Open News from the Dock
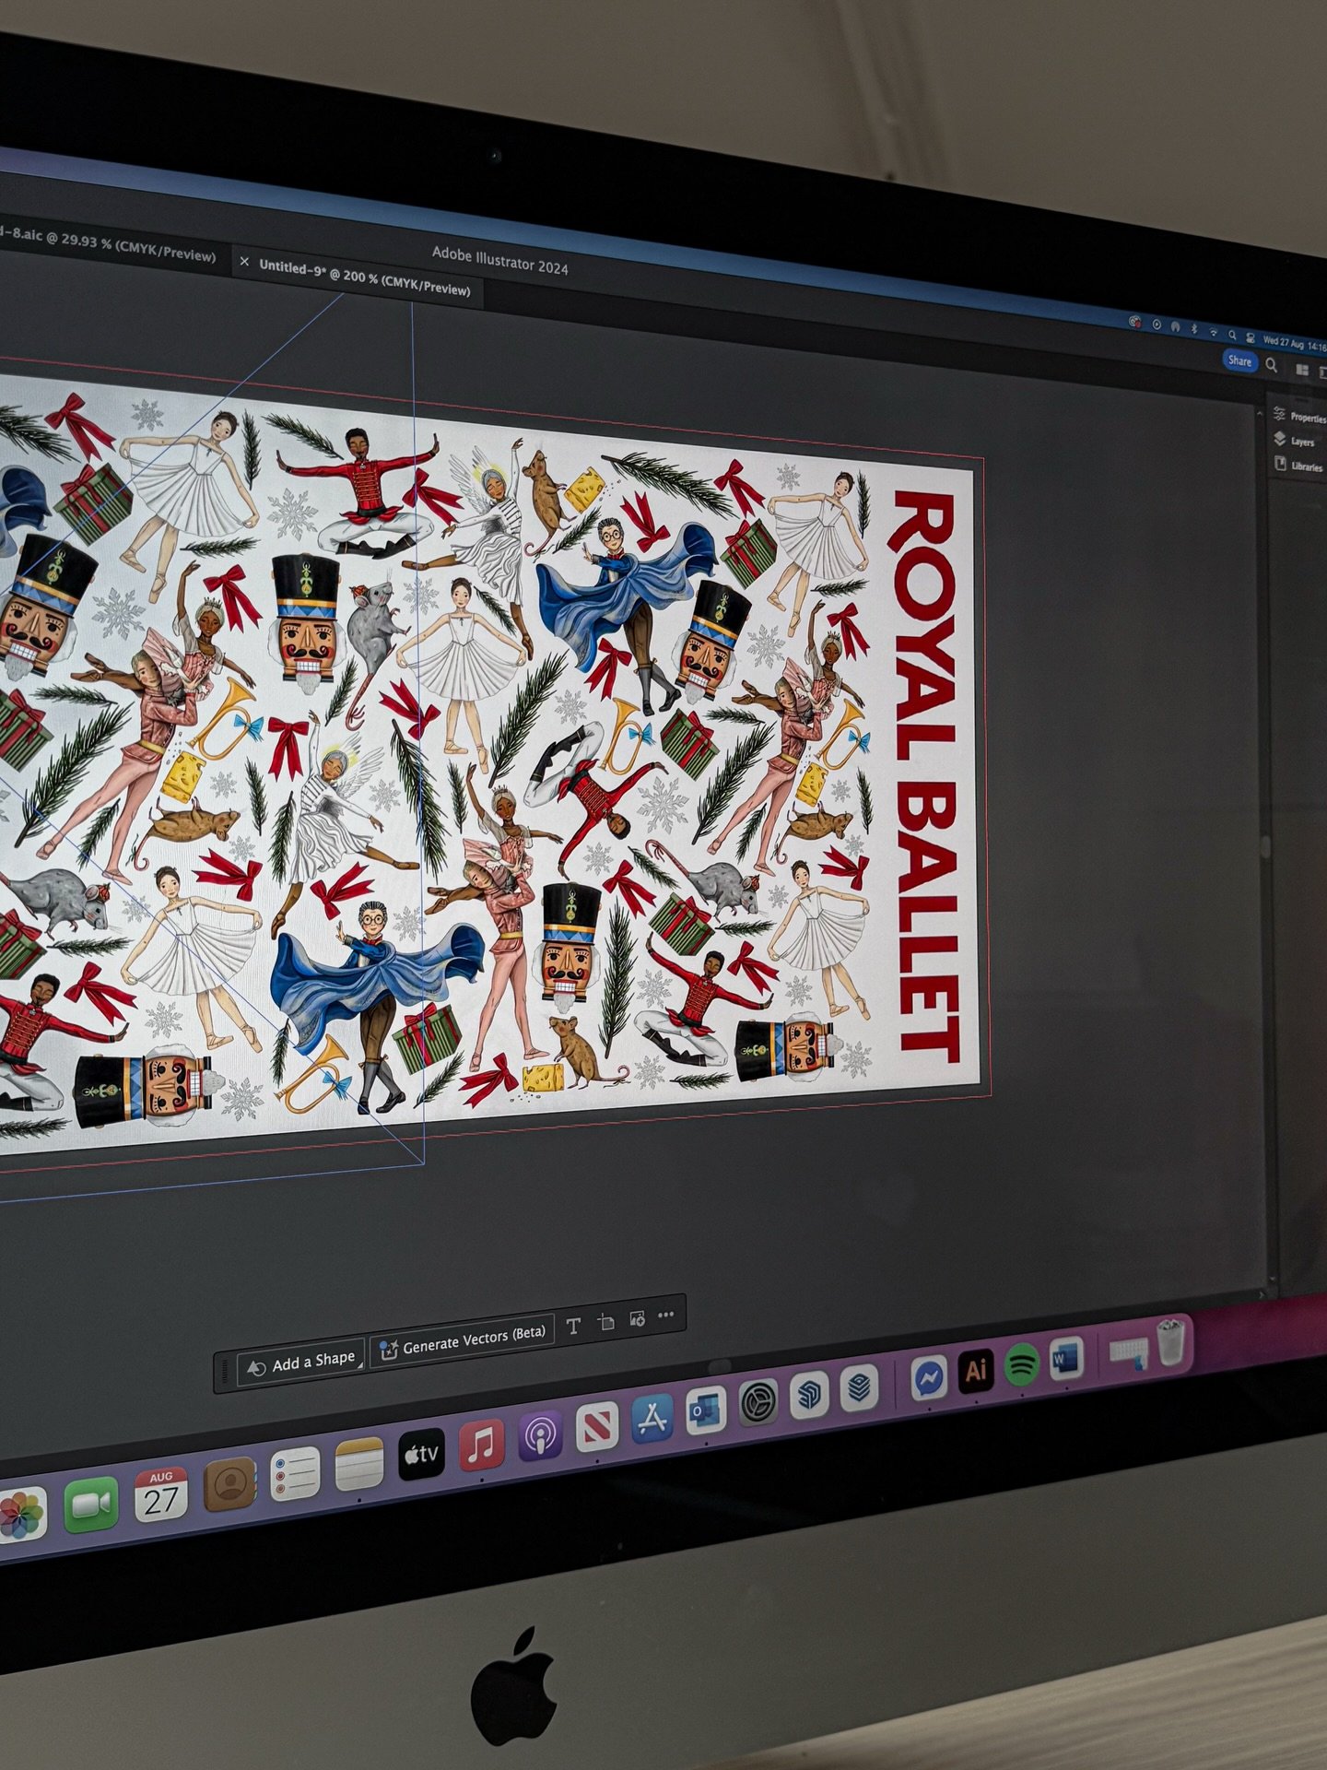Viewport: 1327px width, 1770px height. pyautogui.click(x=597, y=1429)
